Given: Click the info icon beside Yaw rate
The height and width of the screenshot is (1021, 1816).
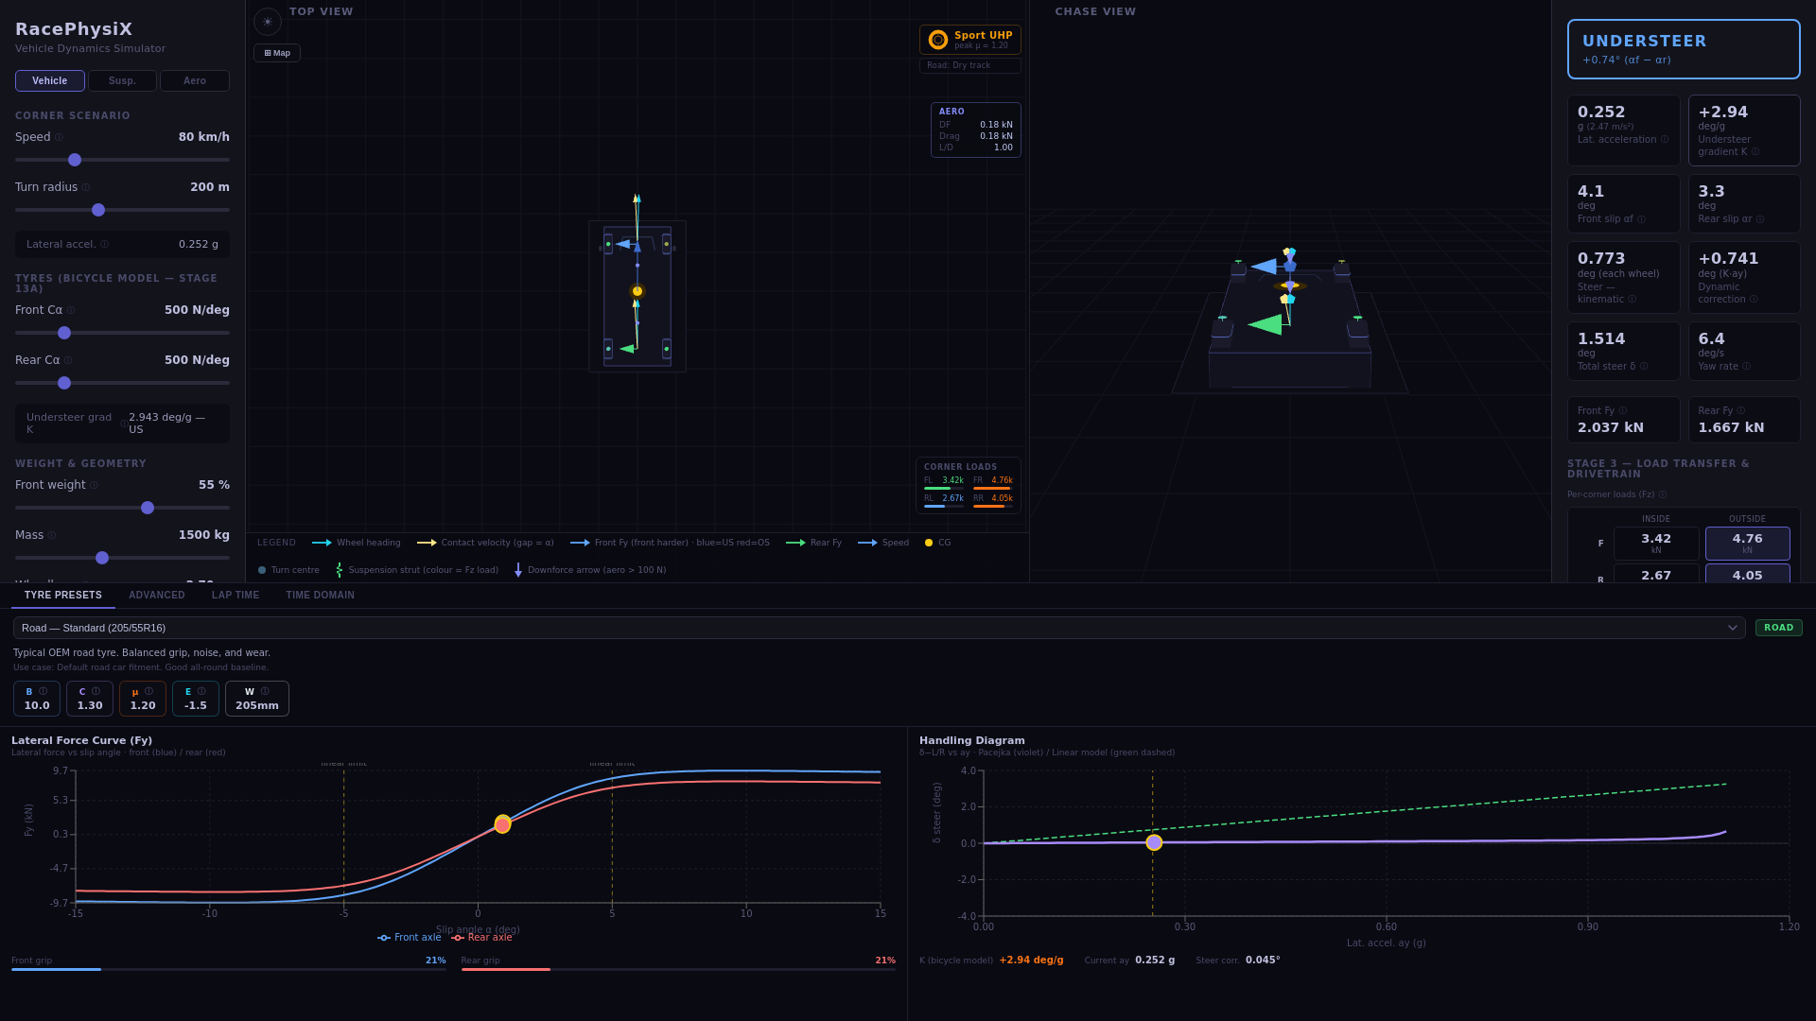Looking at the screenshot, I should [x=1746, y=367].
